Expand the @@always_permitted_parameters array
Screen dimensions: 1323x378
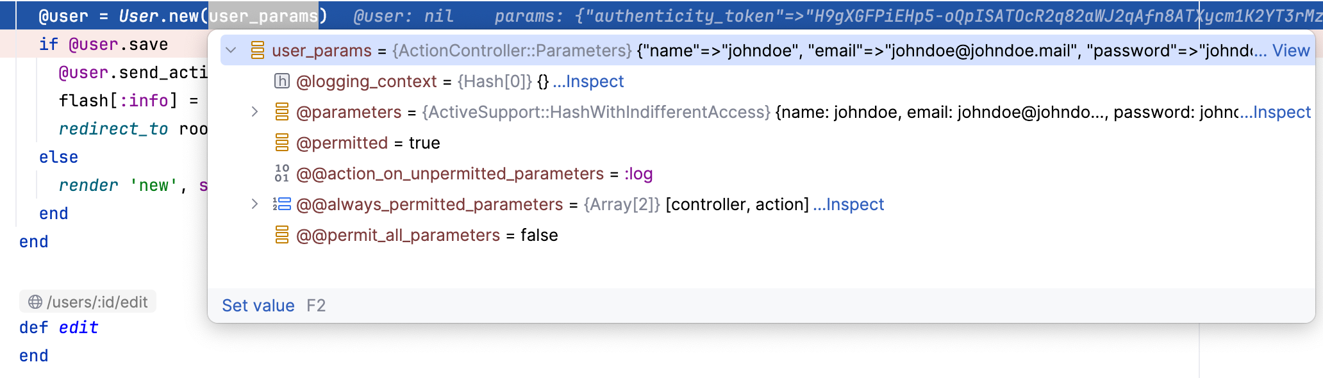254,204
